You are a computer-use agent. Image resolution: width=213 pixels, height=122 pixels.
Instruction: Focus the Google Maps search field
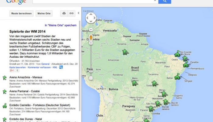95,1
